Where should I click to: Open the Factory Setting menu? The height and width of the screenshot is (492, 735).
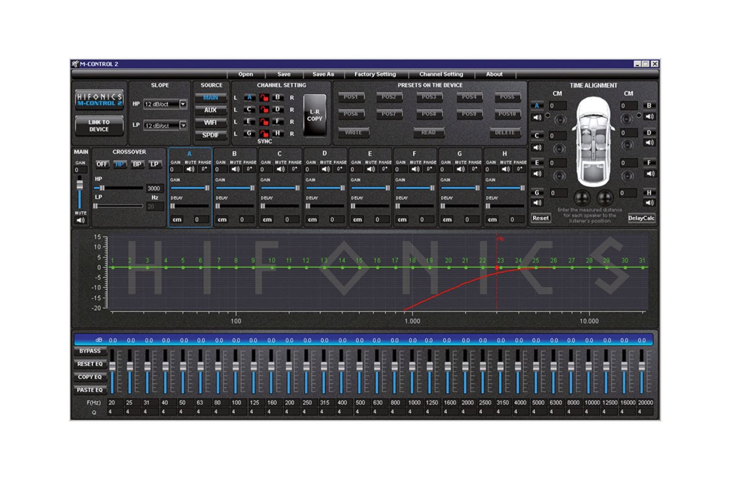(x=375, y=74)
